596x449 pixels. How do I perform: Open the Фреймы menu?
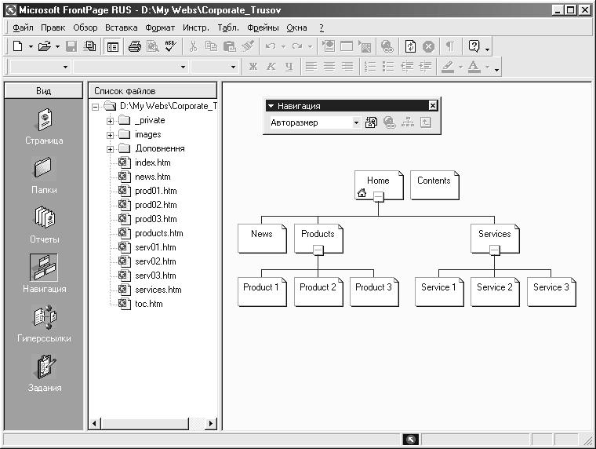point(263,27)
